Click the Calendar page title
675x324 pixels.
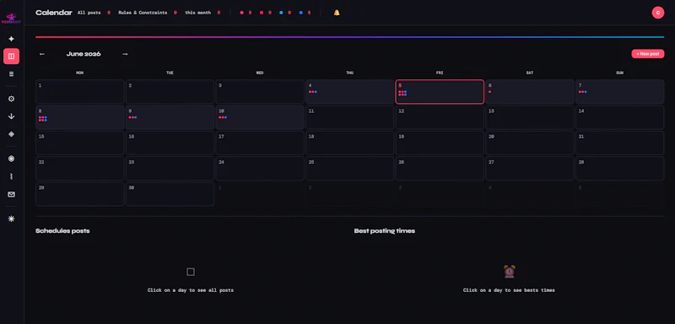click(x=54, y=13)
